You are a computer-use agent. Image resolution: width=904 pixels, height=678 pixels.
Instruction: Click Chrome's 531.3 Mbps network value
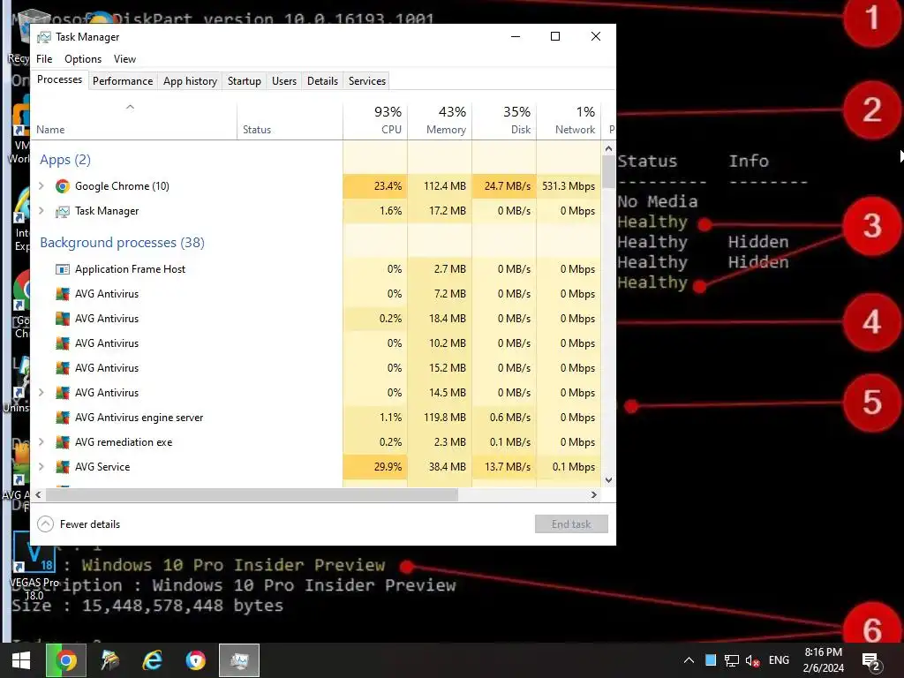(x=569, y=186)
